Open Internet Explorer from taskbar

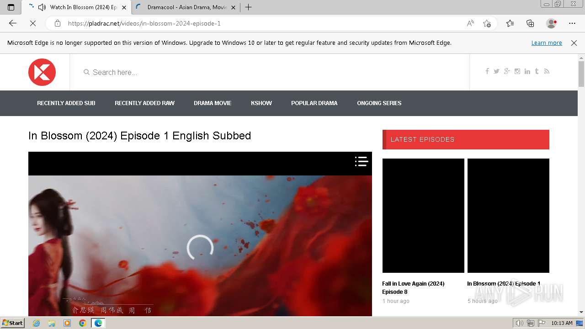pos(36,323)
